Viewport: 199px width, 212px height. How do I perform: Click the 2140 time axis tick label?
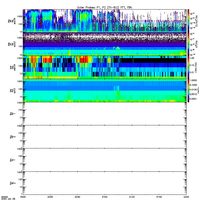(x=159, y=197)
